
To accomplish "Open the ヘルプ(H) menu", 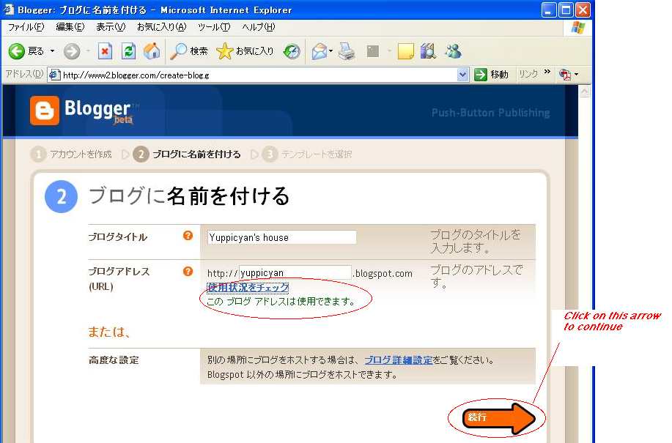I will coord(259,27).
